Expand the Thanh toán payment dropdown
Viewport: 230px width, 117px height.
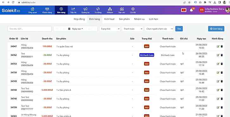click(x=132, y=29)
